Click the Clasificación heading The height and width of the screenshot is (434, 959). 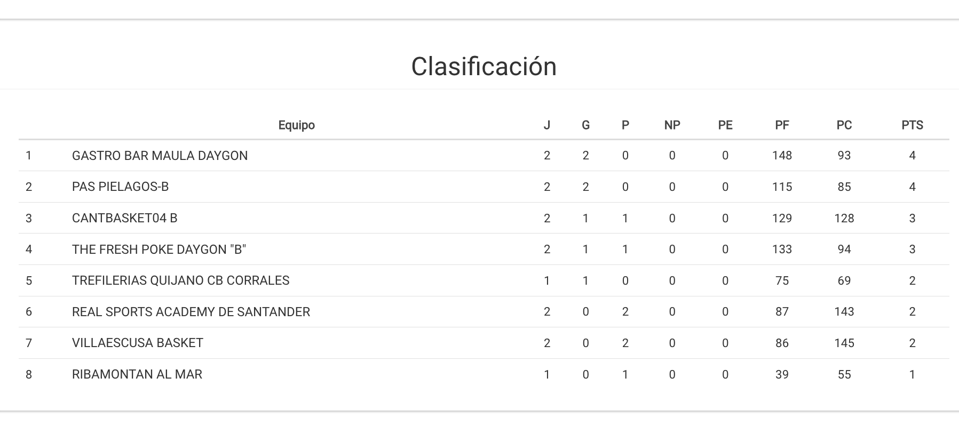[x=484, y=67]
